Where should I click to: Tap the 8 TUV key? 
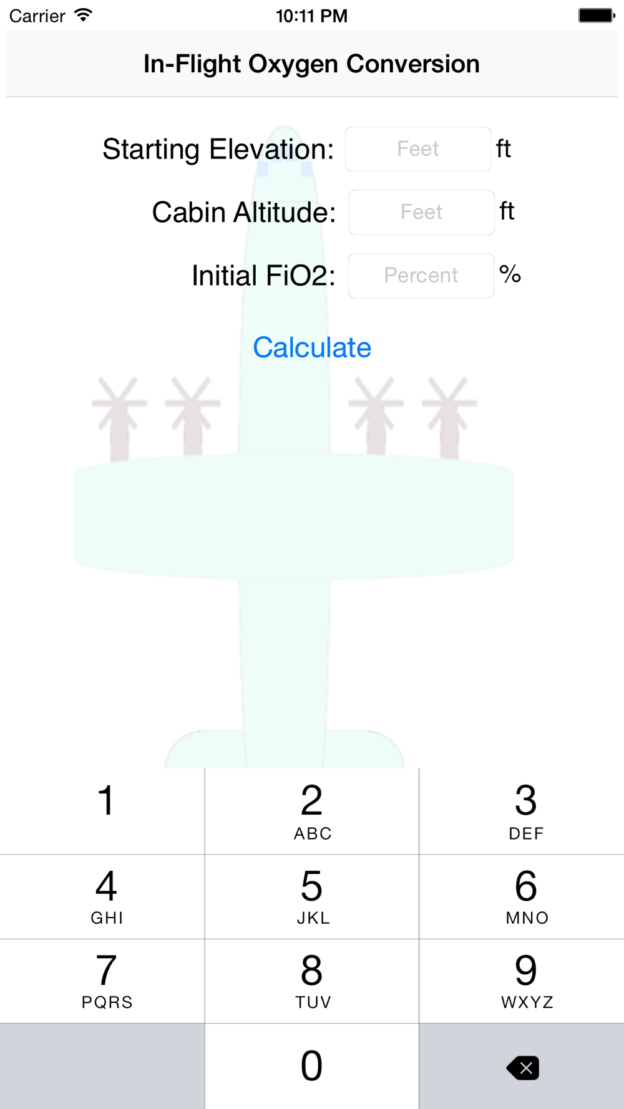click(x=312, y=981)
